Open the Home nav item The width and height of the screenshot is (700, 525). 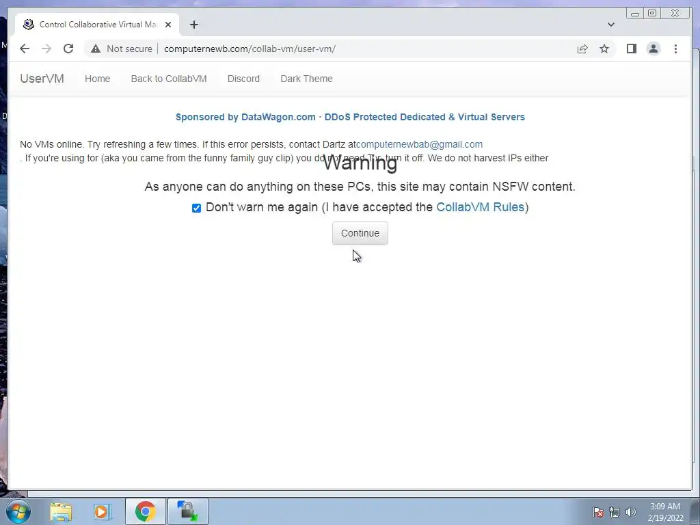pos(97,79)
